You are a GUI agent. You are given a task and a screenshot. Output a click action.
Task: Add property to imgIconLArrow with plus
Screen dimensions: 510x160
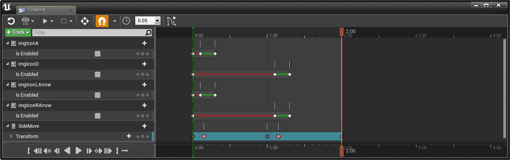point(145,84)
